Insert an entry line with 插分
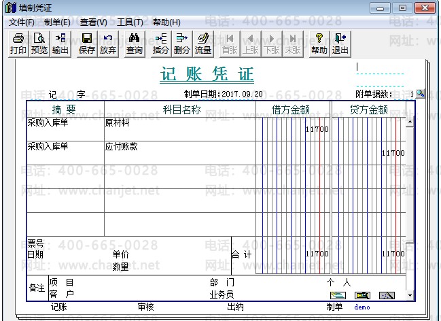The height and width of the screenshot is (321, 441). pos(161,44)
